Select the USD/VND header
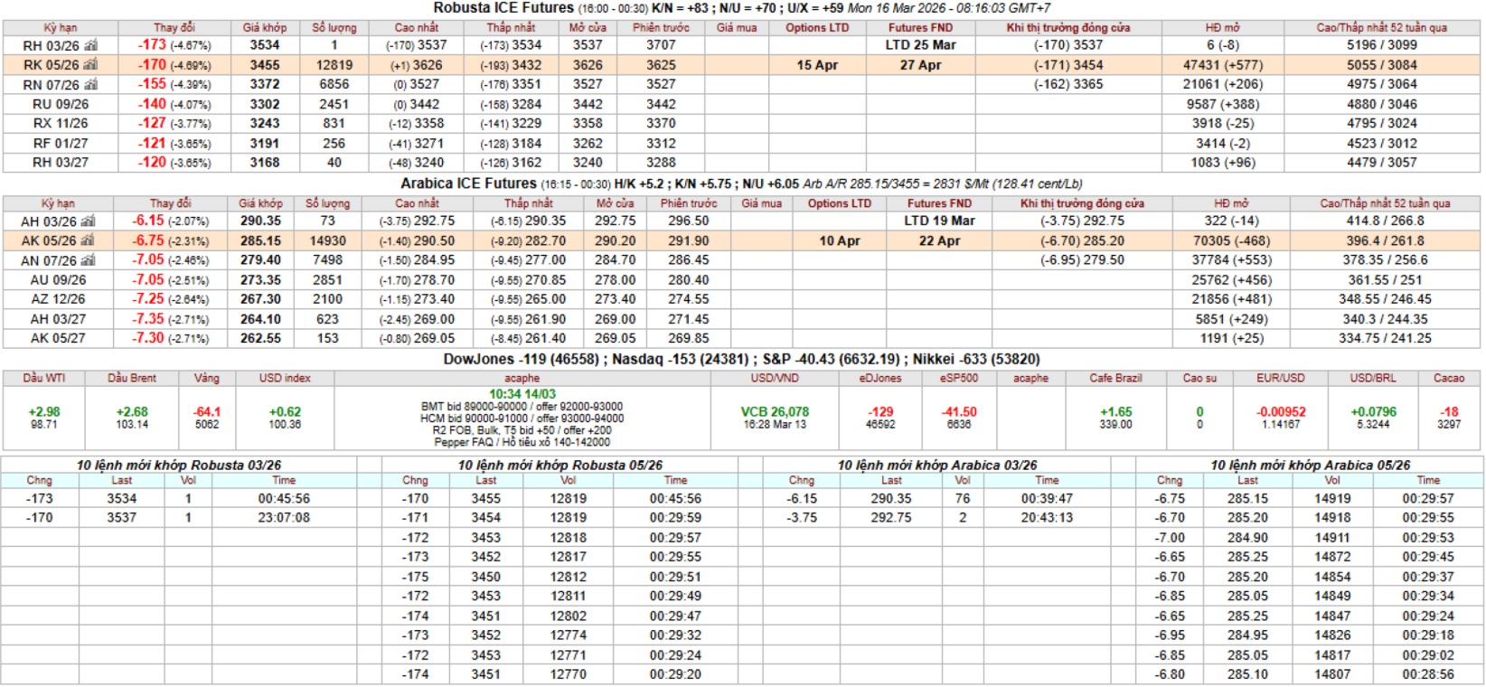1486x687 pixels. [775, 378]
